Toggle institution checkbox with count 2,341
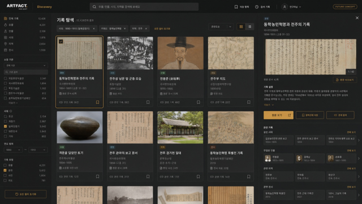 5,79
